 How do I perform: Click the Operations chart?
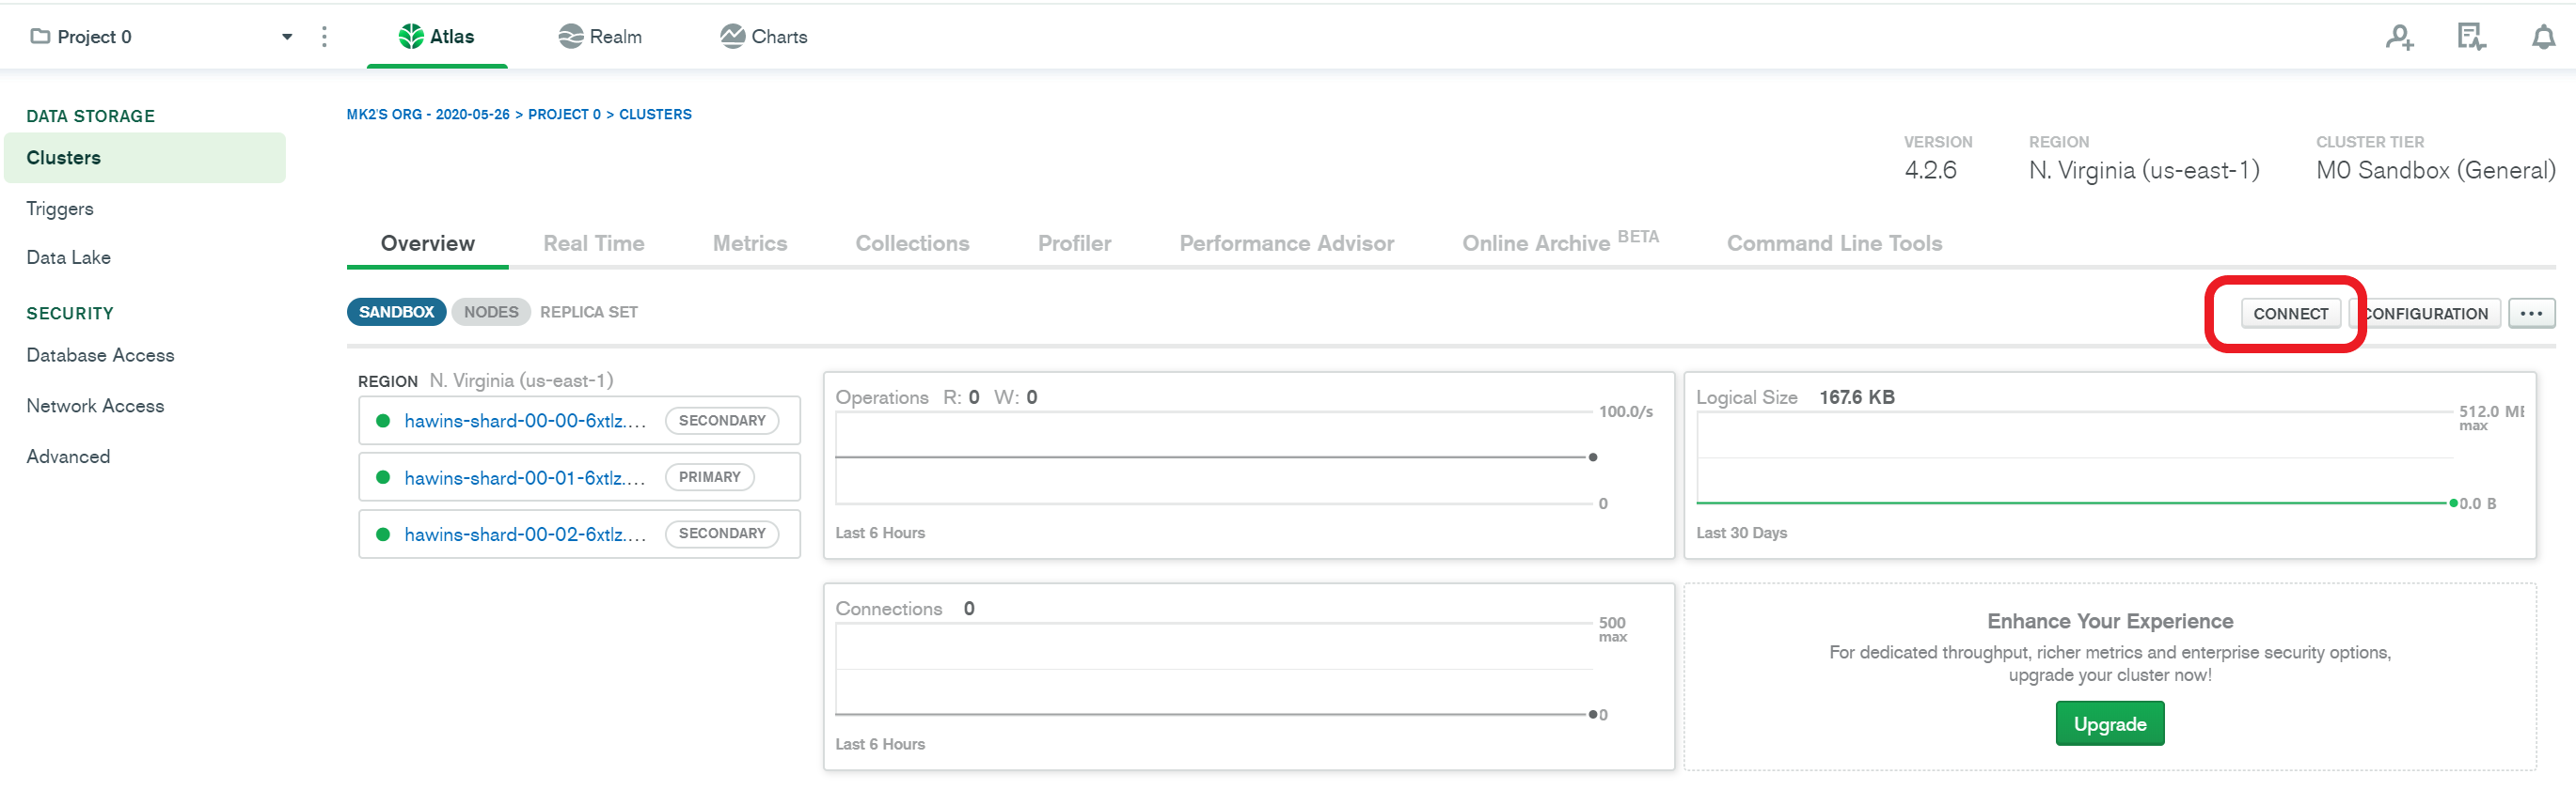pos(1248,465)
